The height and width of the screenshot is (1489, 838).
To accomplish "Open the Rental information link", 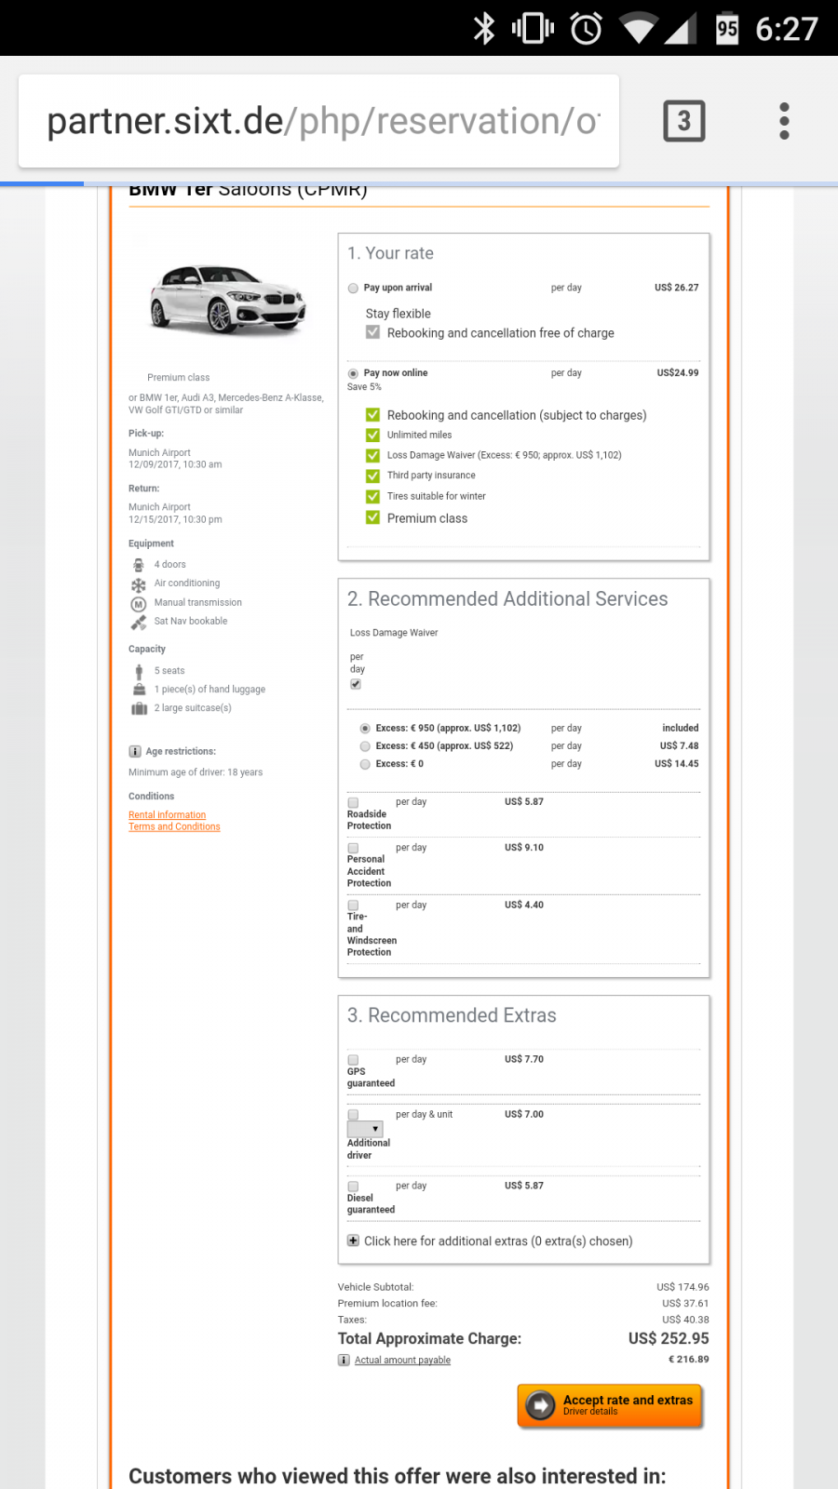I will click(x=168, y=815).
